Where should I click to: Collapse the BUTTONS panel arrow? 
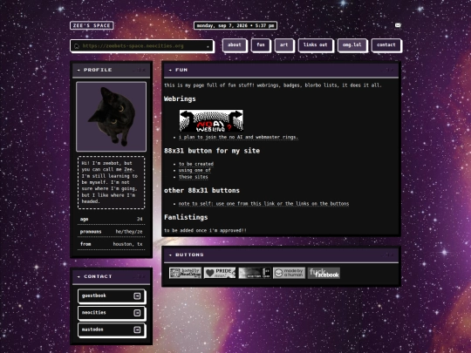pyautogui.click(x=170, y=255)
